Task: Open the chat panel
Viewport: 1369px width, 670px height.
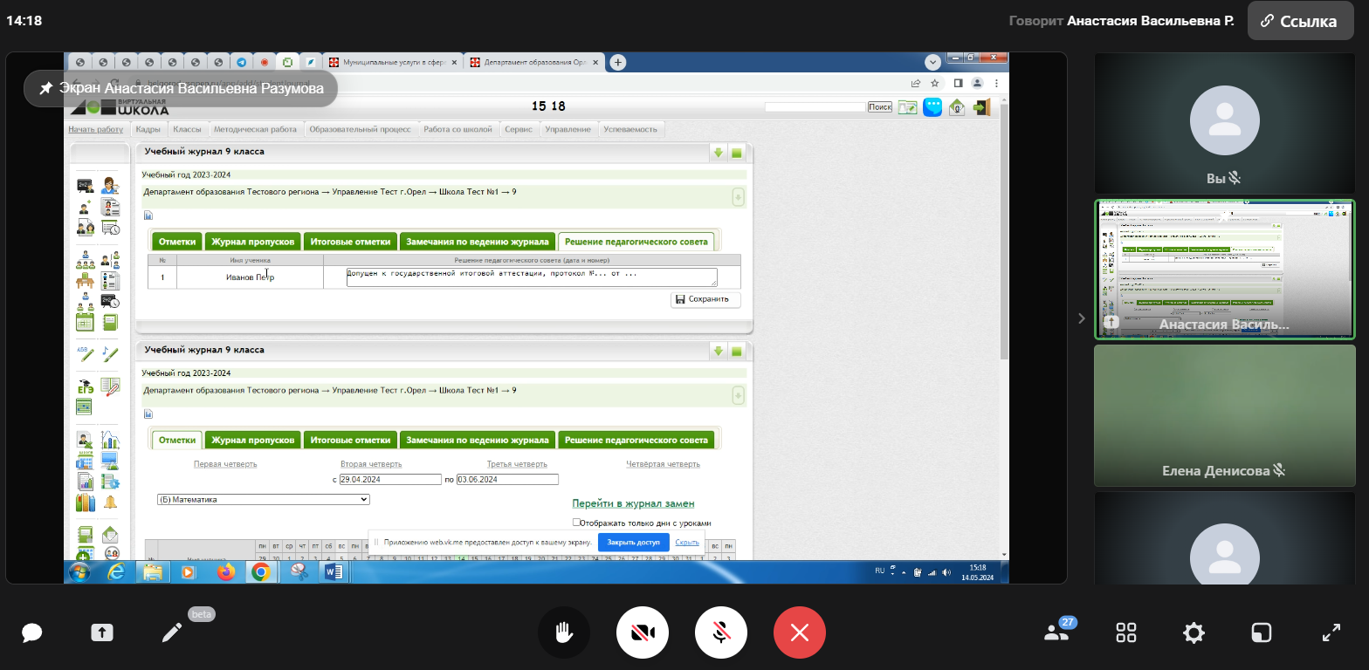Action: 32,633
